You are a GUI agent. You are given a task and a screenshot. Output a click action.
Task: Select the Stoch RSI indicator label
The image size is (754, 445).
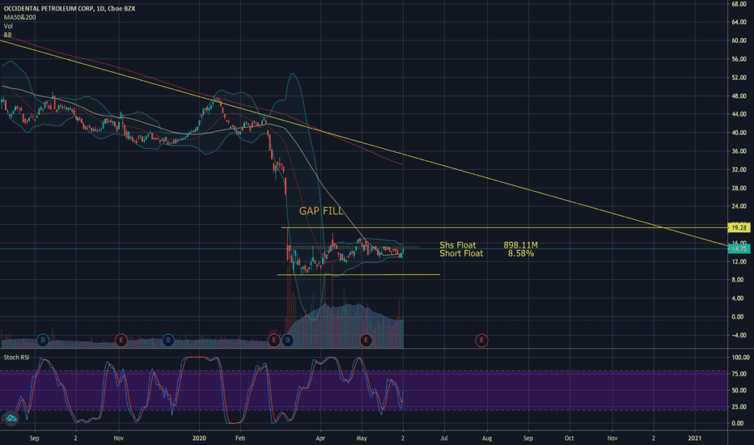pyautogui.click(x=16, y=358)
